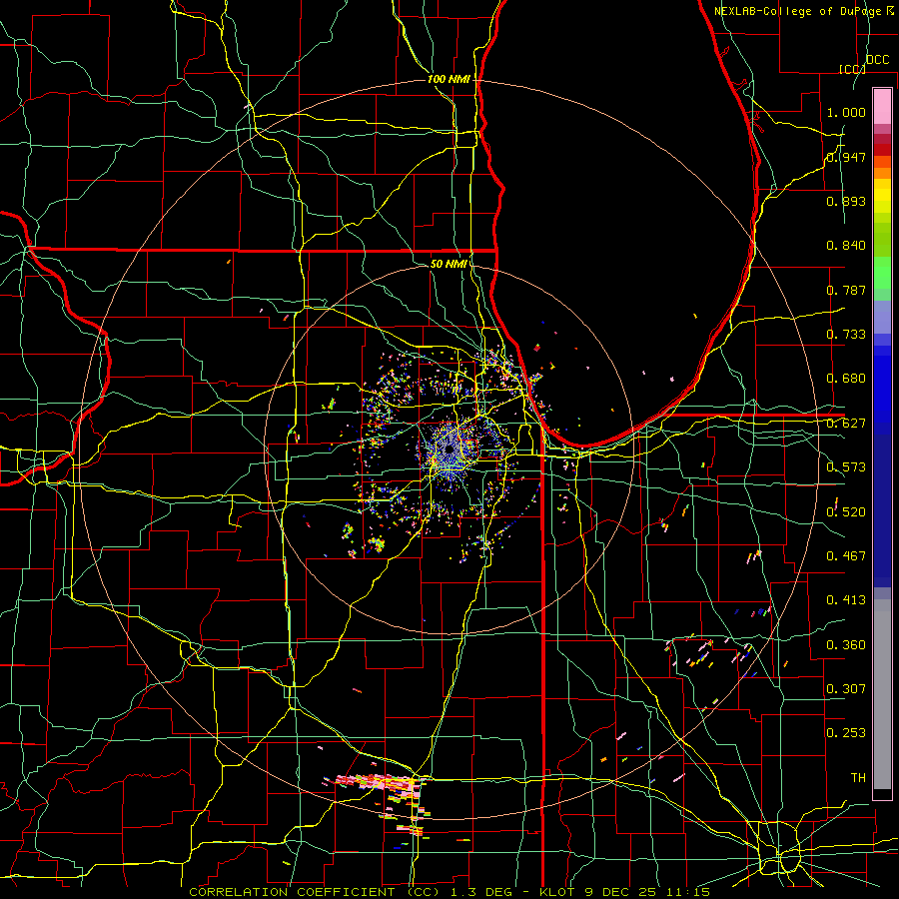Pick the bright green segment of color bar
899x899 pixels.
click(882, 273)
